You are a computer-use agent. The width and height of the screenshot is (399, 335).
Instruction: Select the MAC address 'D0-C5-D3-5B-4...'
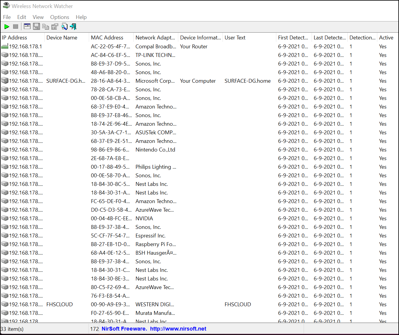point(111,210)
